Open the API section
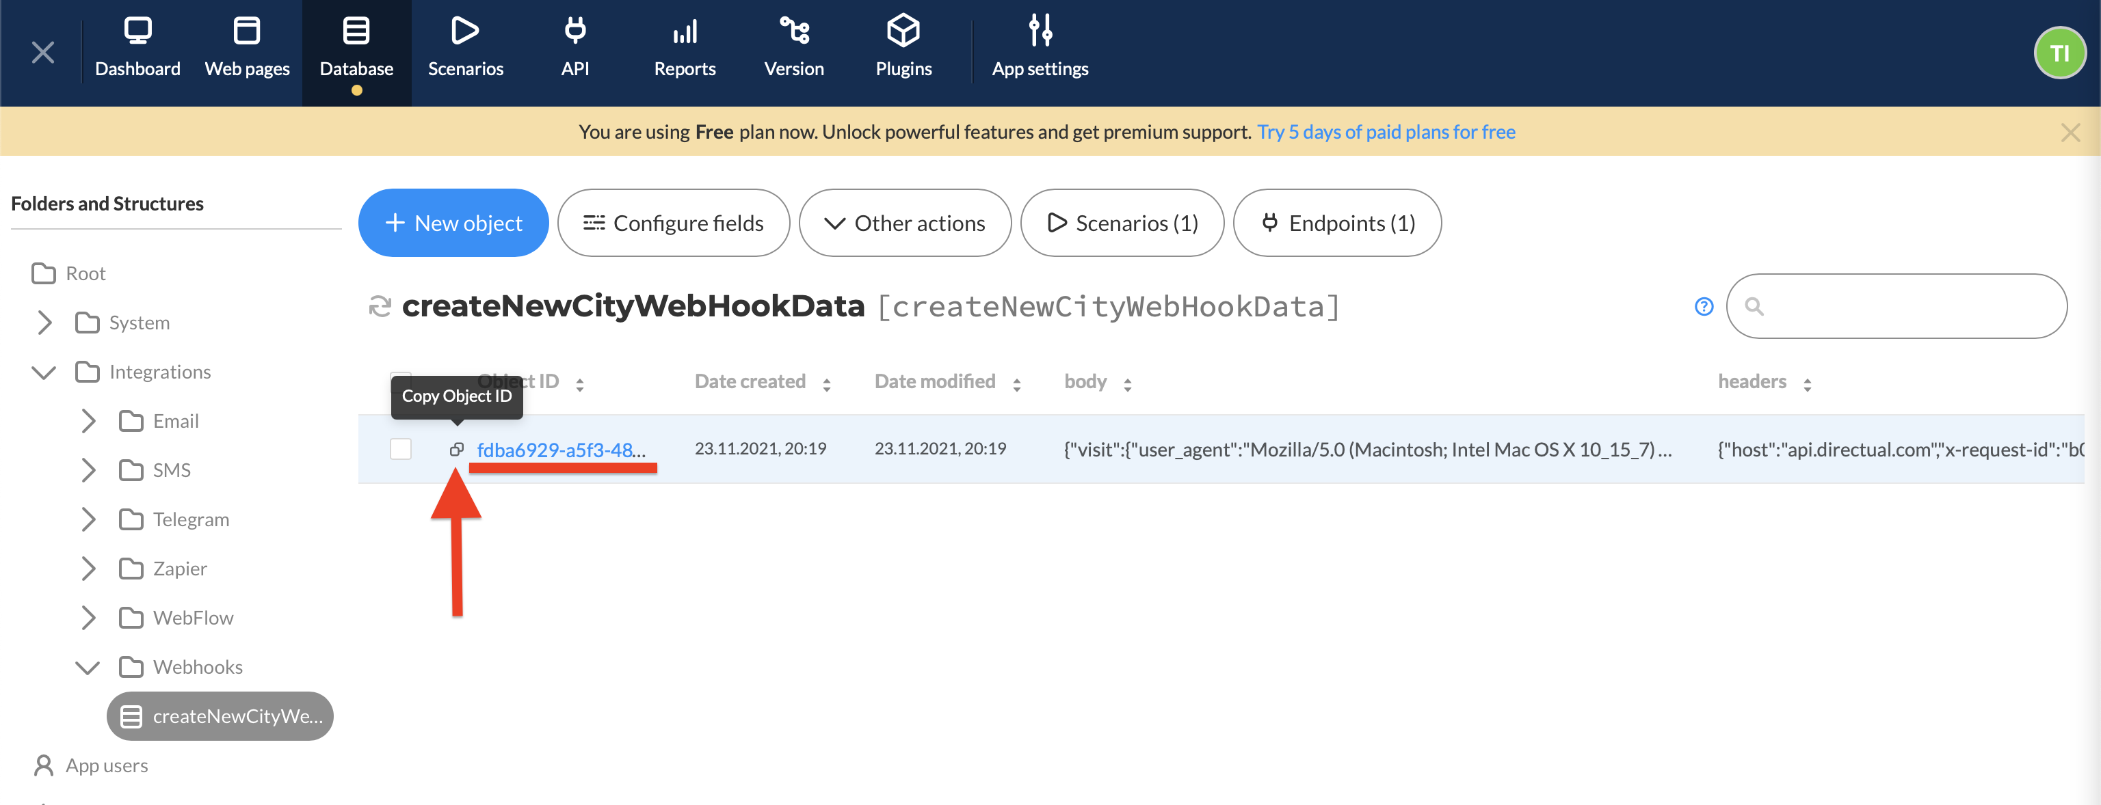The width and height of the screenshot is (2101, 805). click(575, 48)
